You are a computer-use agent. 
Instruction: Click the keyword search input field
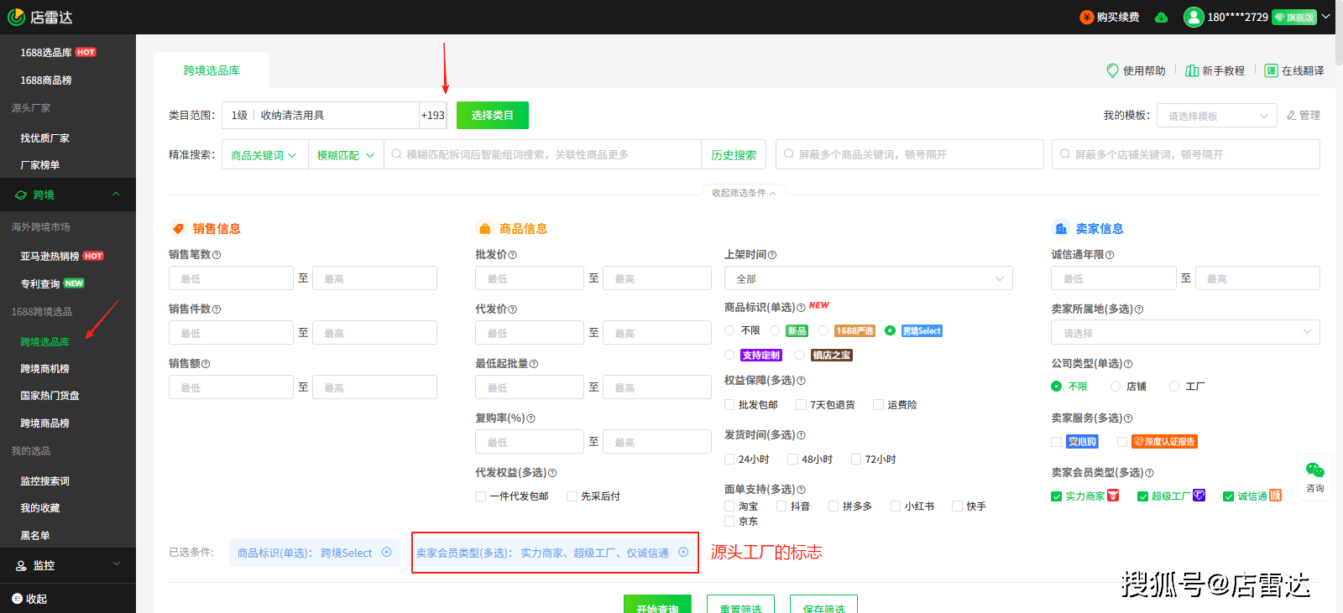pyautogui.click(x=543, y=155)
